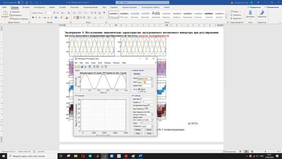Toggle italic formatting in Word ribbon
Screen dimensions: 282x159
click(x=36, y=18)
